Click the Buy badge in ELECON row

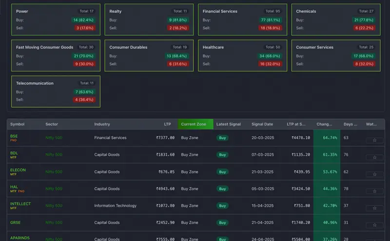click(x=222, y=172)
